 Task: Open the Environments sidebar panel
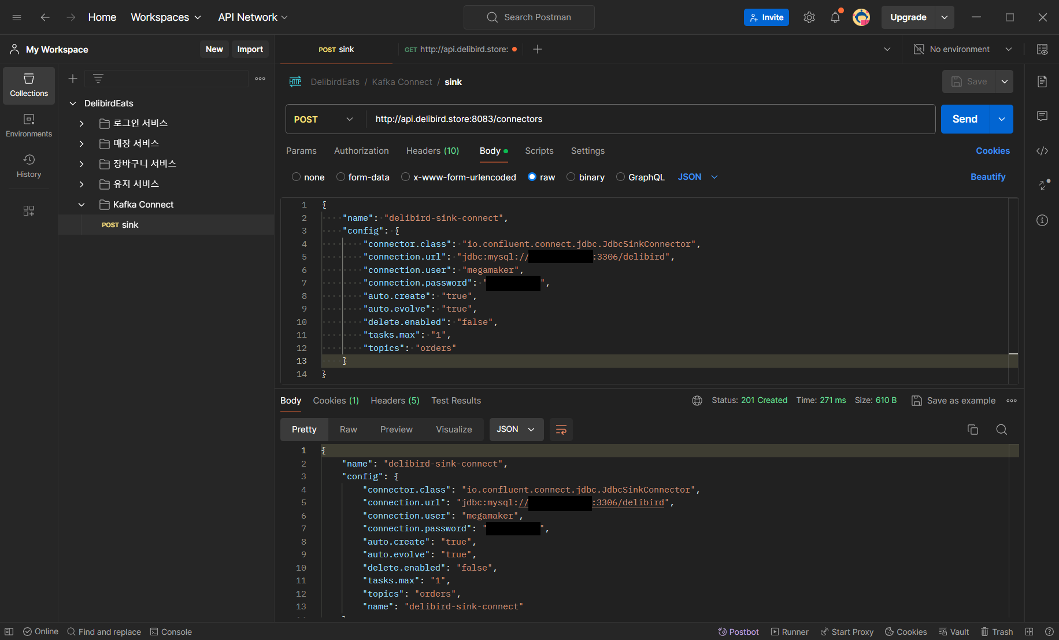29,125
